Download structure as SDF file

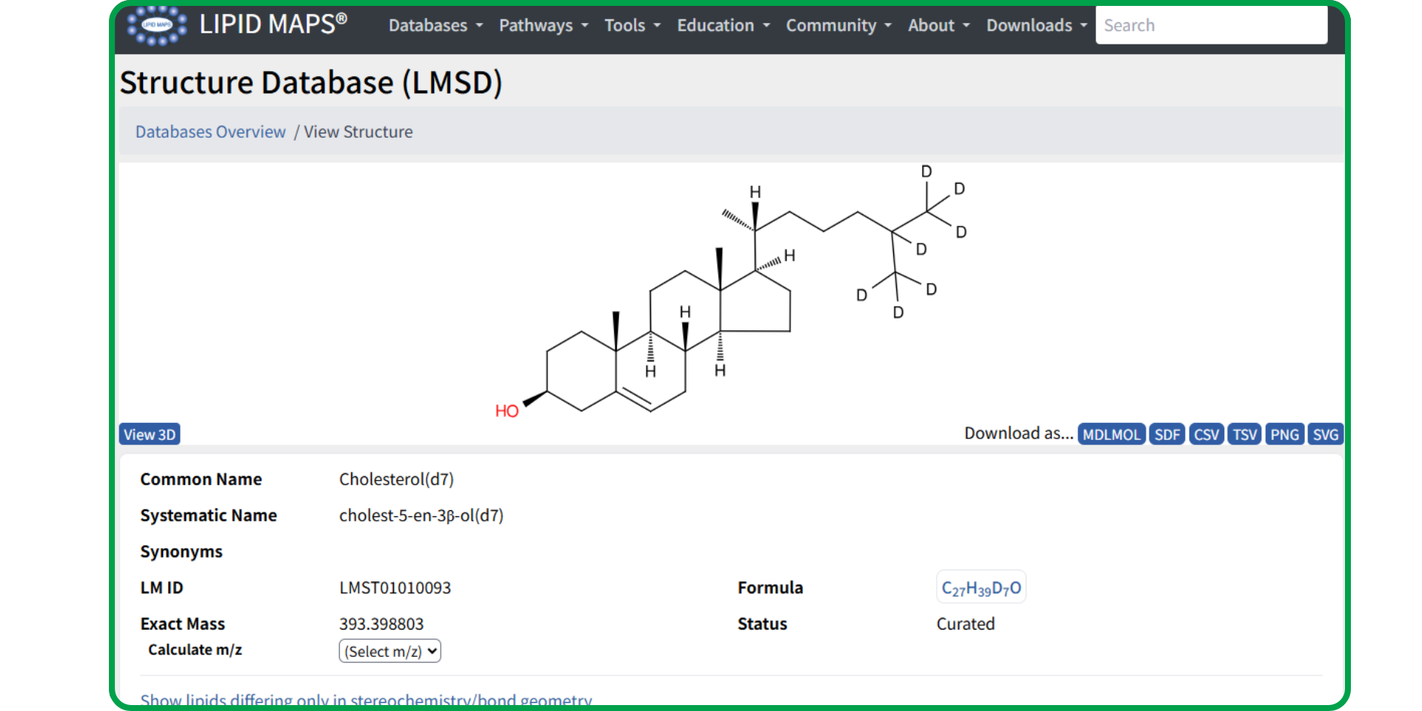1166,434
